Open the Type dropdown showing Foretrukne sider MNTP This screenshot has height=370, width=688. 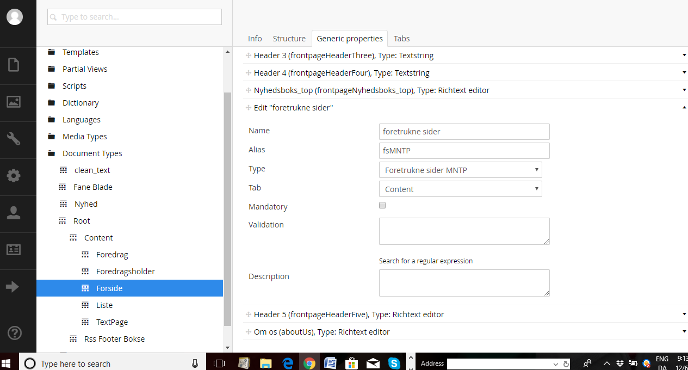click(x=460, y=170)
